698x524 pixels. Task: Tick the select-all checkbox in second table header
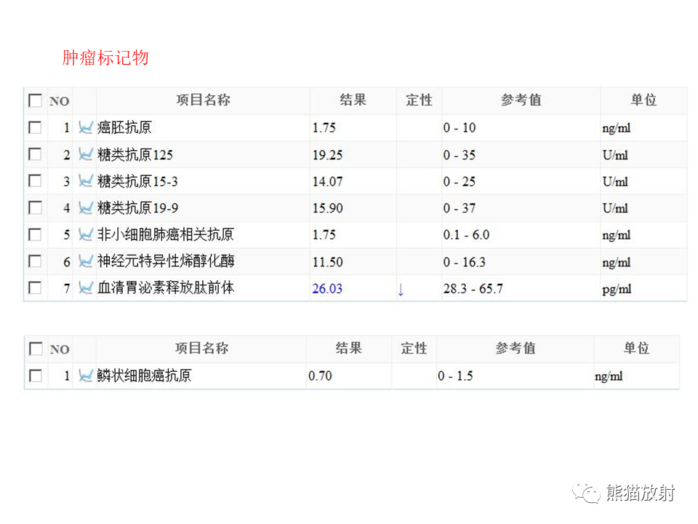(x=35, y=349)
